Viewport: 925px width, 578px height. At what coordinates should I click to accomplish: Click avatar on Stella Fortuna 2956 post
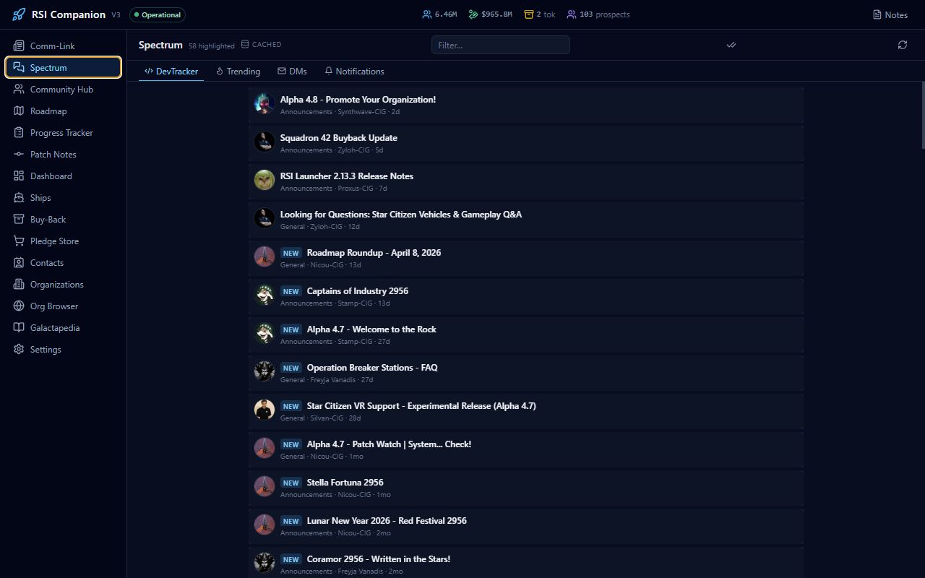(x=264, y=486)
